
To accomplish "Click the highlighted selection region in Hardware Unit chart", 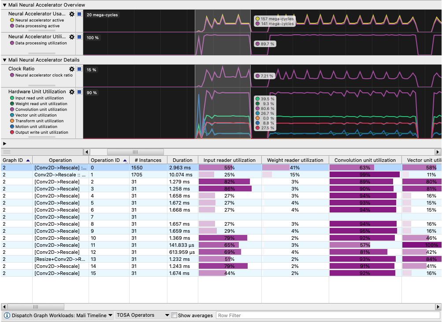I will tap(223, 113).
